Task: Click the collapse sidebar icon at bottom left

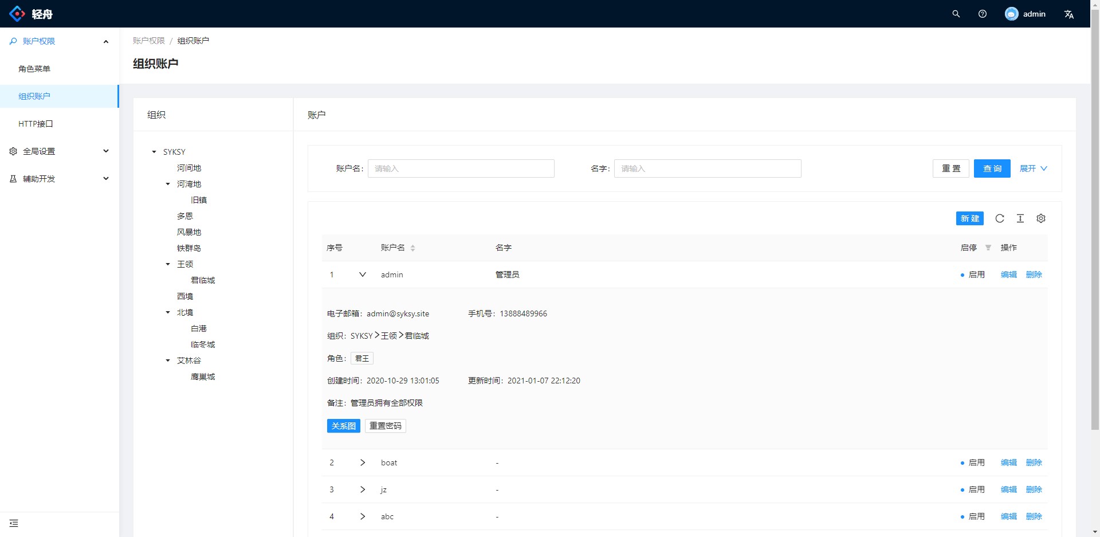Action: [x=14, y=523]
